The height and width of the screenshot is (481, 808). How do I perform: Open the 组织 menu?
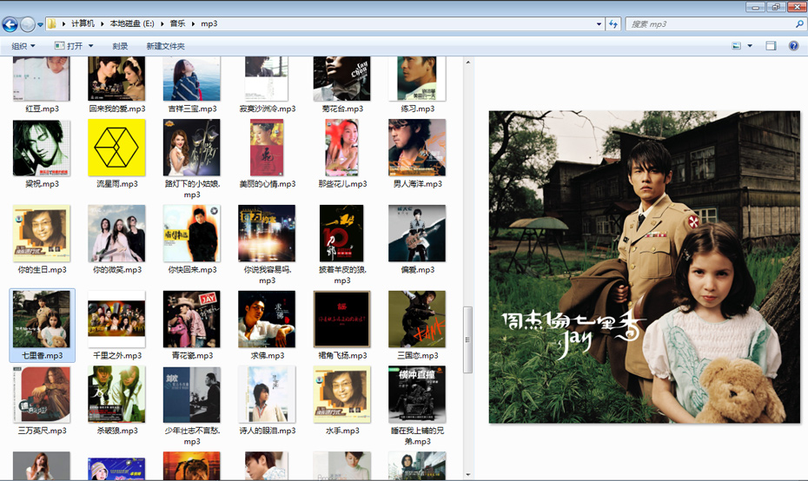tap(23, 46)
